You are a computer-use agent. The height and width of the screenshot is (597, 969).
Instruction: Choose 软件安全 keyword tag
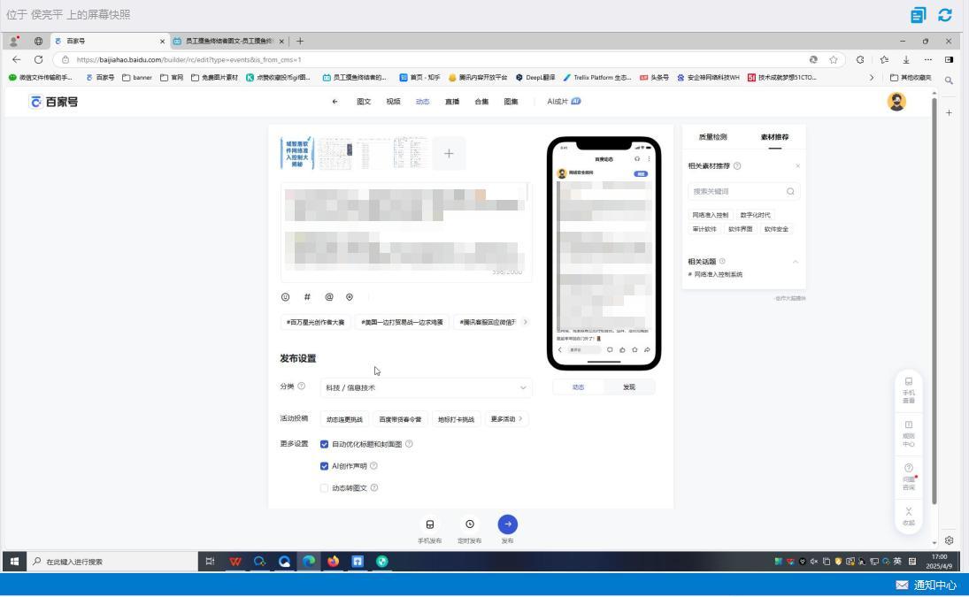pos(776,229)
